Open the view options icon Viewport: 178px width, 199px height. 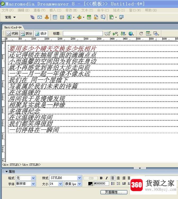(149, 34)
